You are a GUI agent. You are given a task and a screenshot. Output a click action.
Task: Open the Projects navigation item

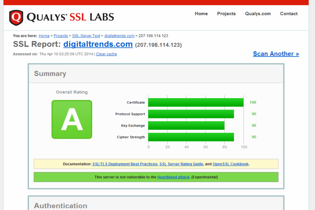[x=226, y=14]
